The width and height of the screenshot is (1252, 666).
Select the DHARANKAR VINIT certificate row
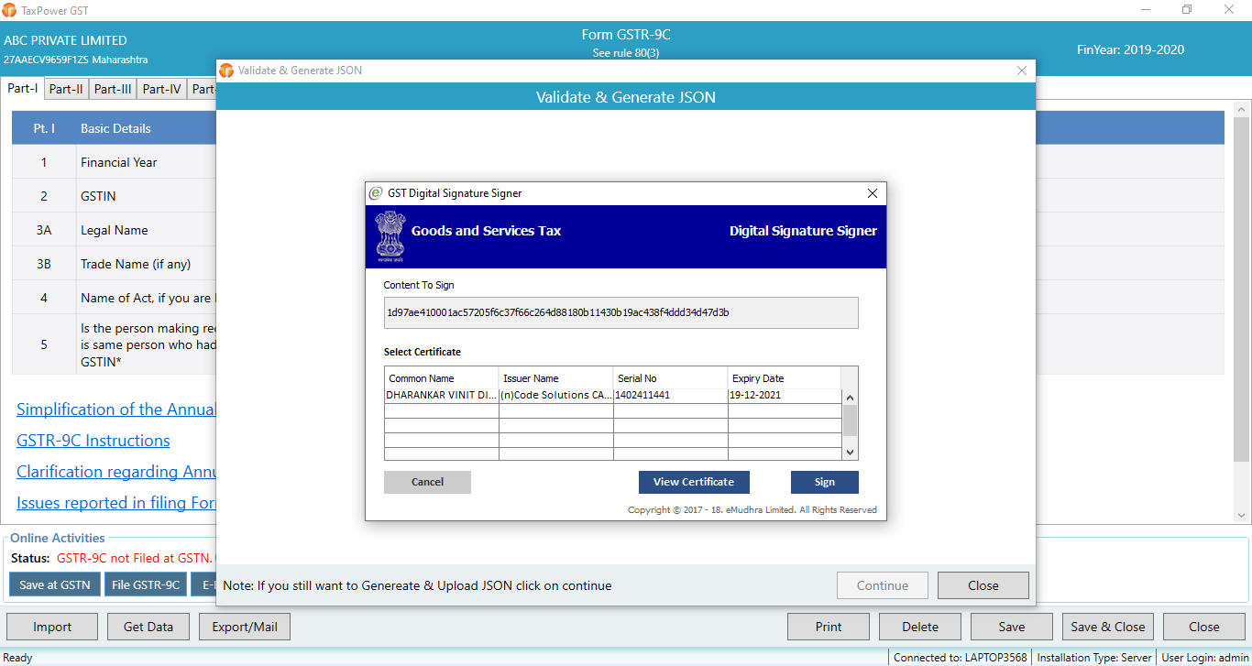pos(612,396)
